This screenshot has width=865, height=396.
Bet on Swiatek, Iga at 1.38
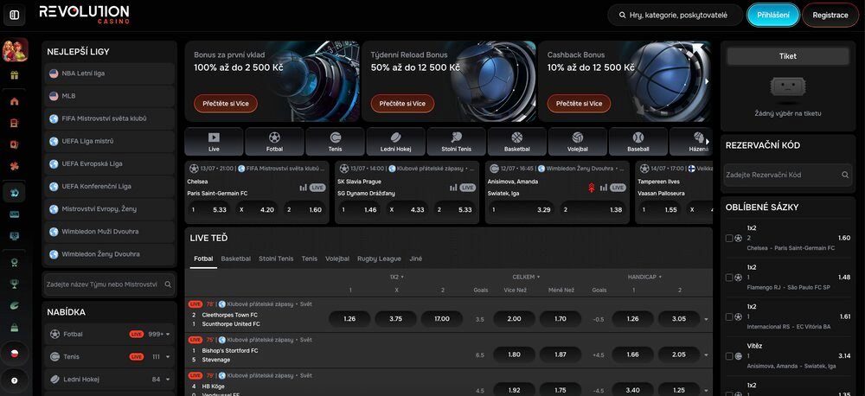(593, 209)
